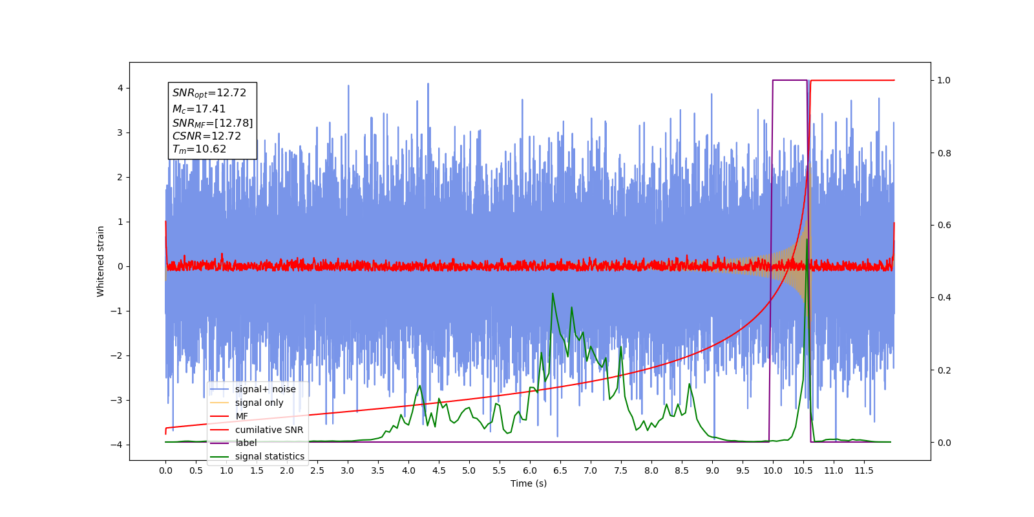Click the 0.2 tick on the right axis
This screenshot has width=1034, height=517.
[x=944, y=370]
